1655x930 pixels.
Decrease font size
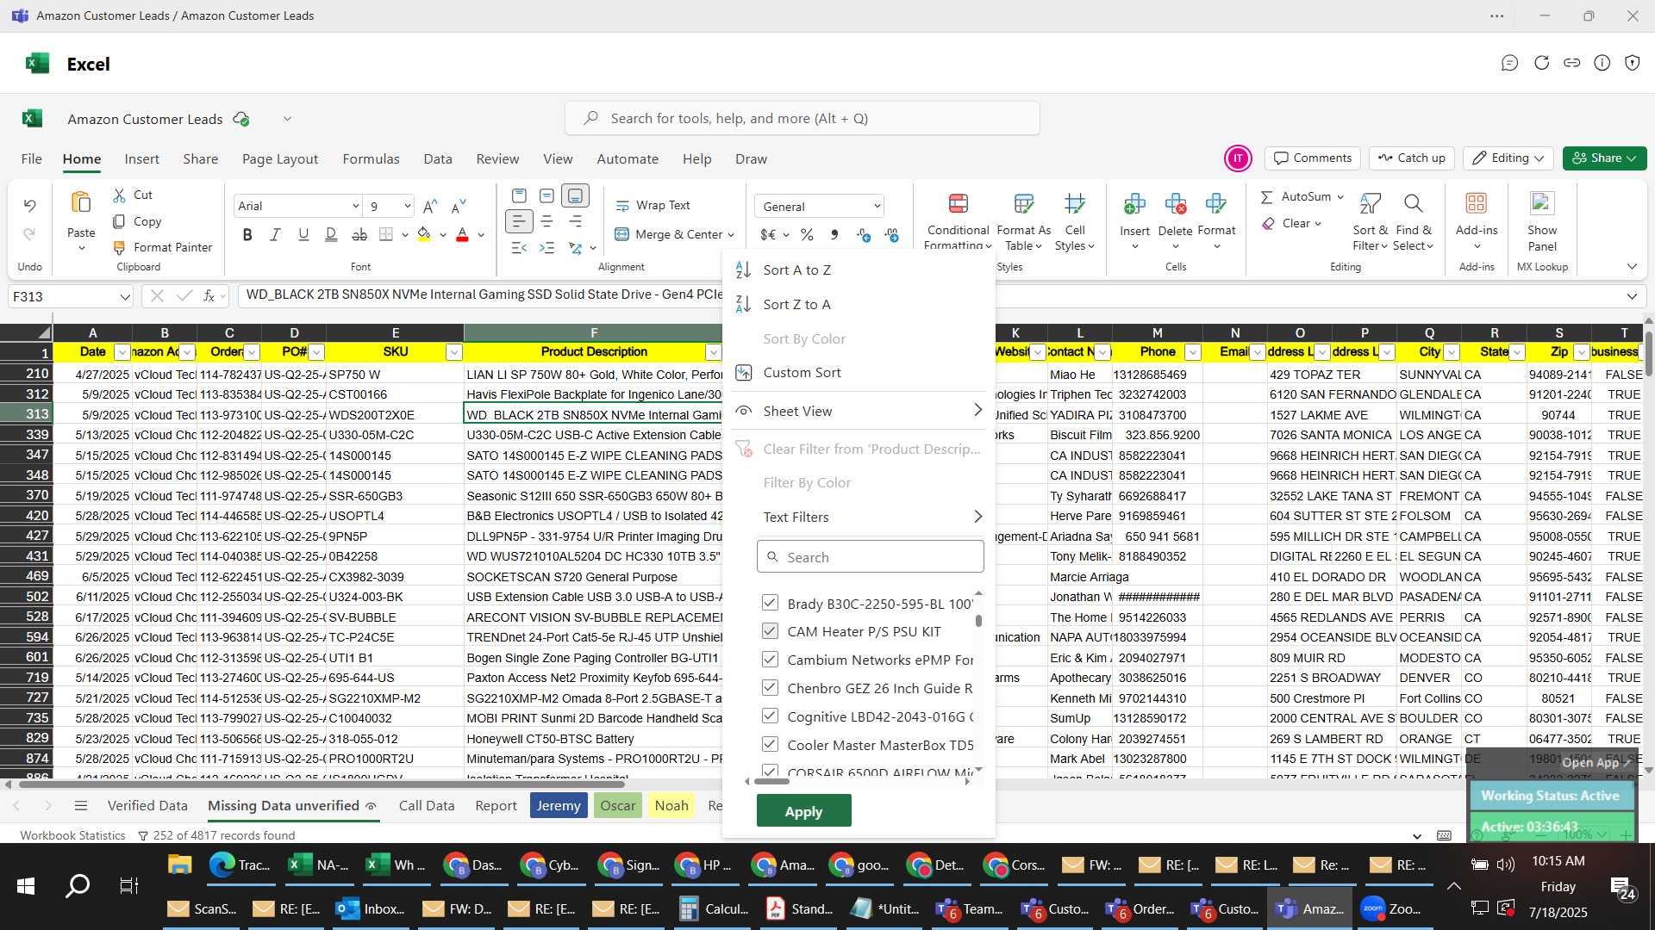pyautogui.click(x=459, y=206)
